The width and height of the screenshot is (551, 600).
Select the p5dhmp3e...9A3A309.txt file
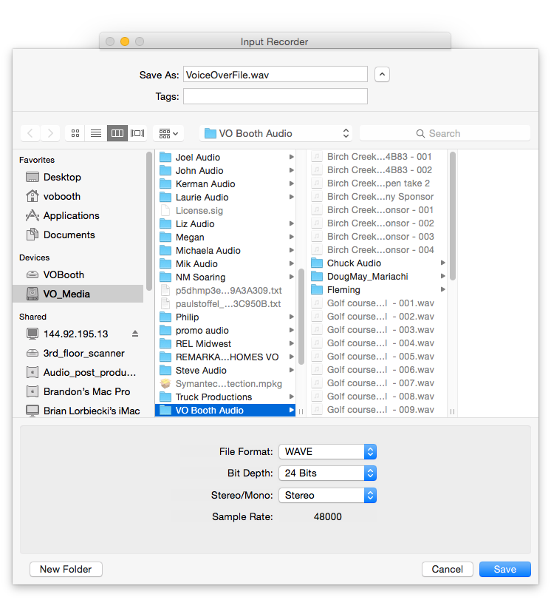pos(225,291)
